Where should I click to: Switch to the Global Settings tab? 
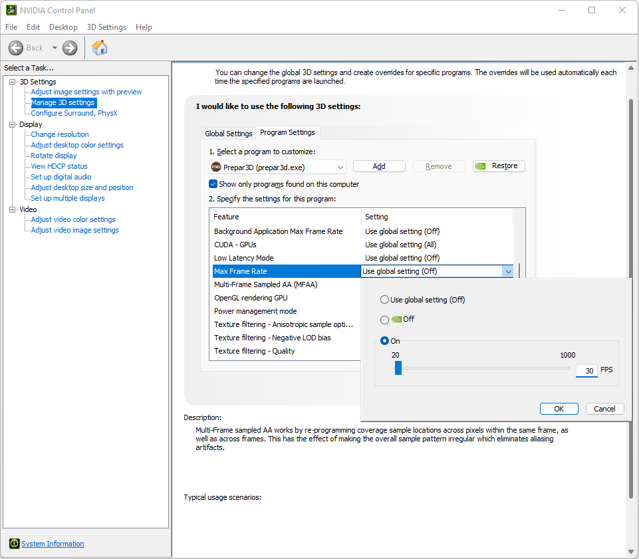229,133
